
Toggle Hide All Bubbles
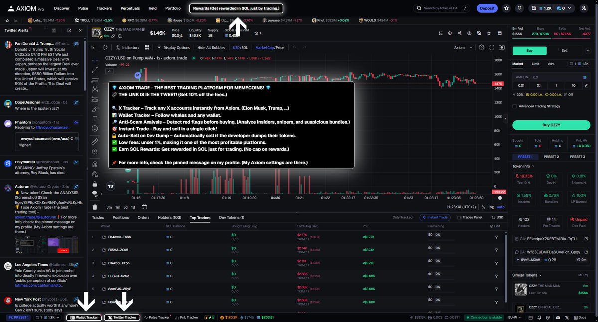[211, 48]
